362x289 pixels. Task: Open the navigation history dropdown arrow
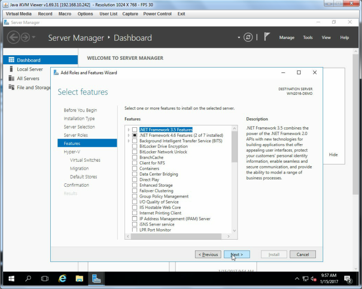33,37
